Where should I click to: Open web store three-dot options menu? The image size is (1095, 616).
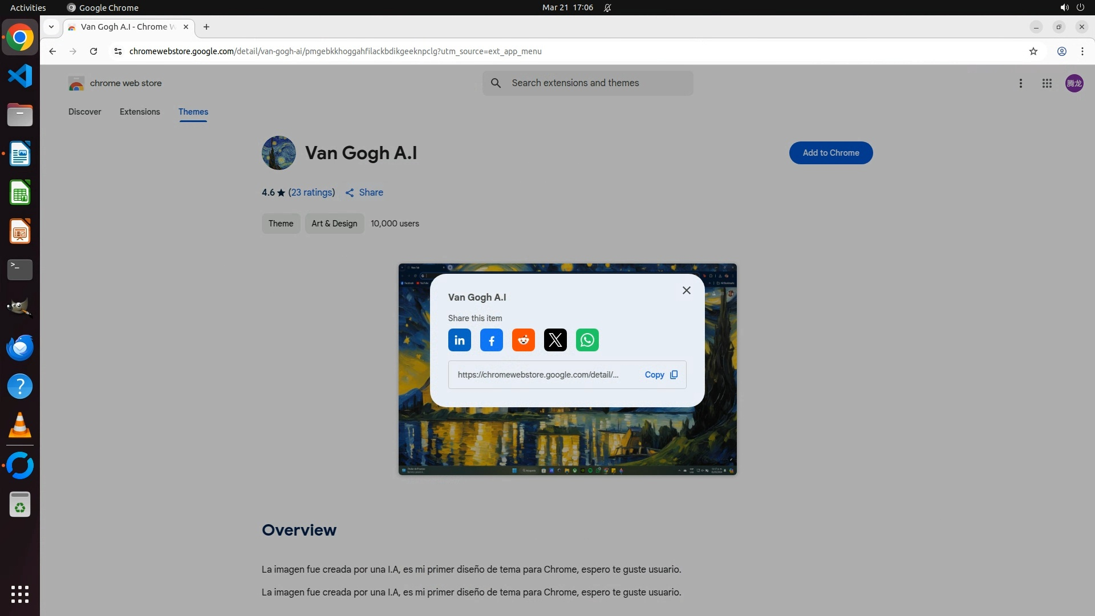click(x=1020, y=83)
